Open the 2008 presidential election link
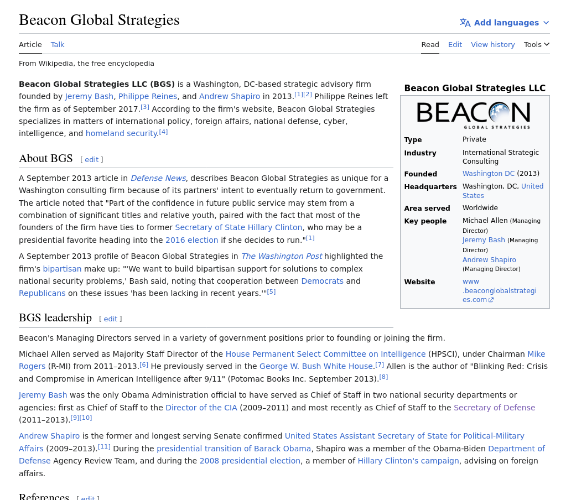 coord(250,461)
